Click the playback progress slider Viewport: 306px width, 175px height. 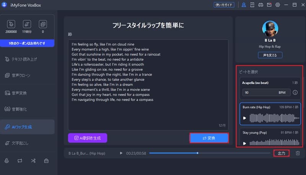(210, 153)
